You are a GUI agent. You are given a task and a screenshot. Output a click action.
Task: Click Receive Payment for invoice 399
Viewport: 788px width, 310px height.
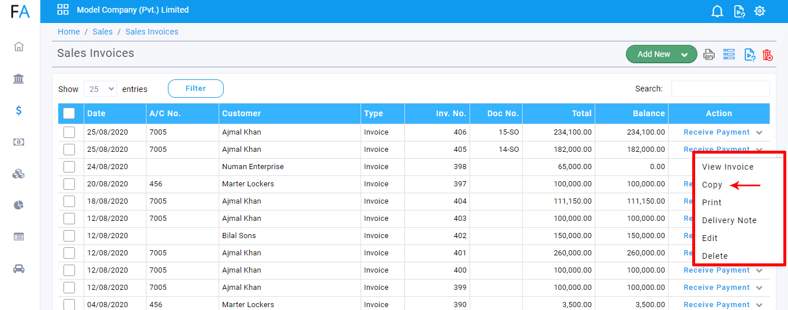[x=716, y=288]
